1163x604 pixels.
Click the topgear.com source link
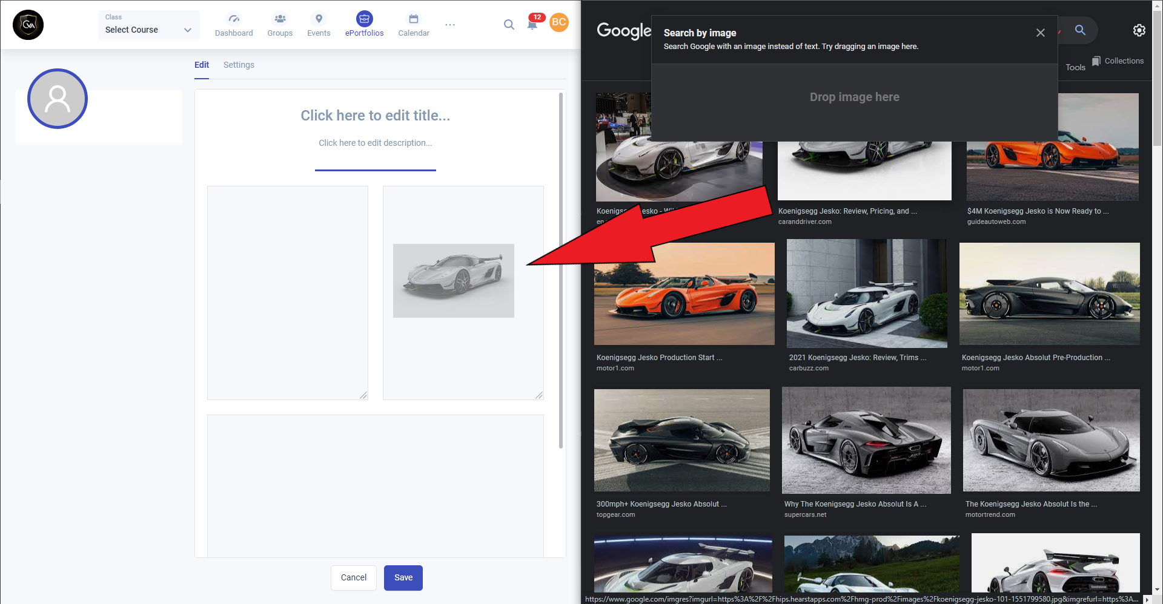(615, 515)
